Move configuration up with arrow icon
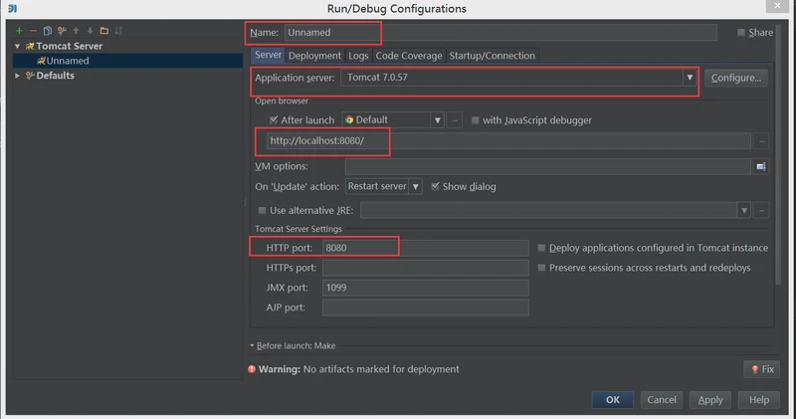This screenshot has width=796, height=419. pyautogui.click(x=77, y=31)
